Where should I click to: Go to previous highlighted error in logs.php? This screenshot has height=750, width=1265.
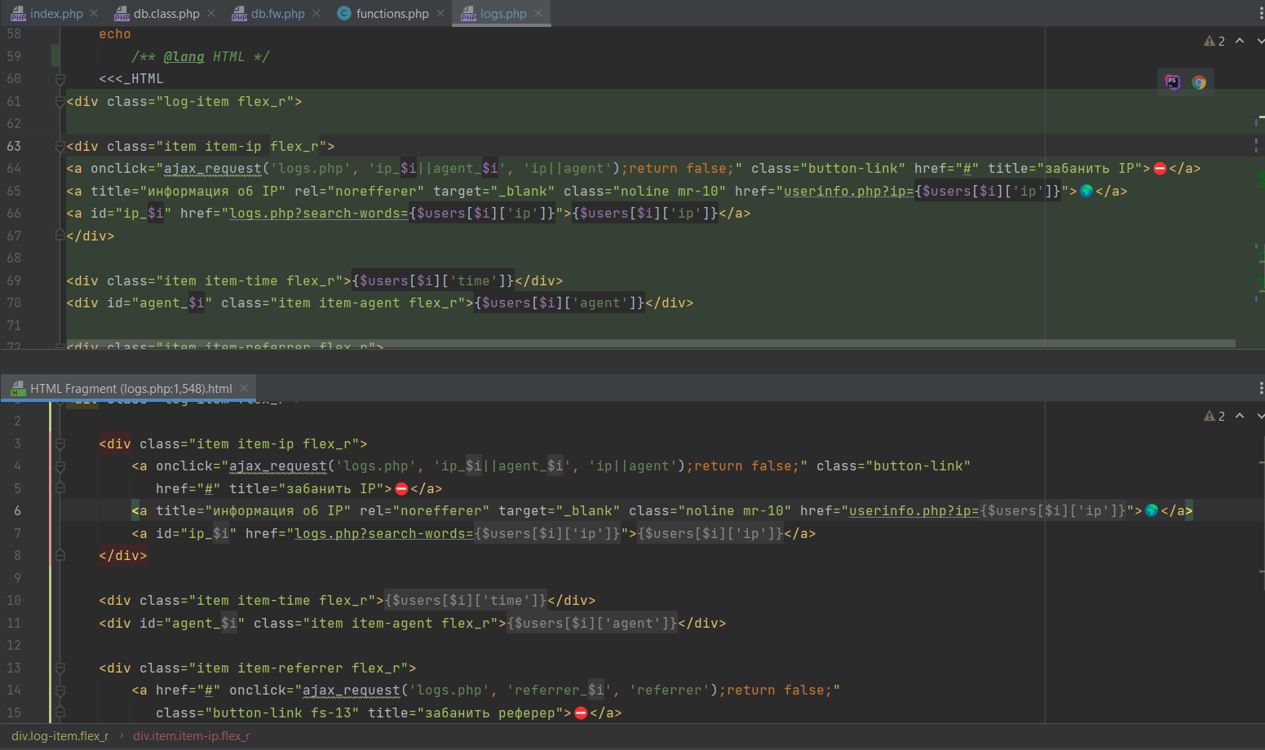pyautogui.click(x=1240, y=41)
